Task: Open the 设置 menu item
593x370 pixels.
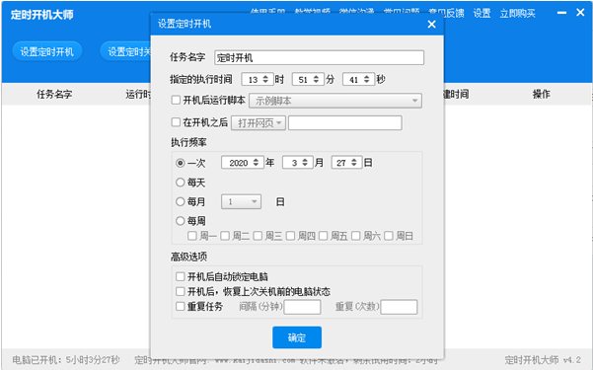Action: pyautogui.click(x=482, y=14)
